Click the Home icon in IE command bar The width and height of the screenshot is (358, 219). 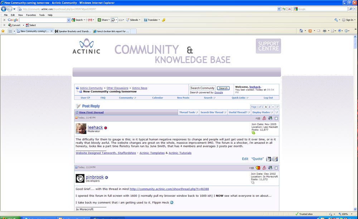click(301, 31)
